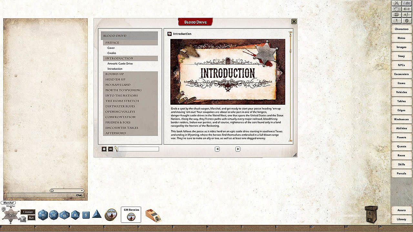Screen dimensions: 413x232
Task: Select the d12 die
Action: [54, 214]
